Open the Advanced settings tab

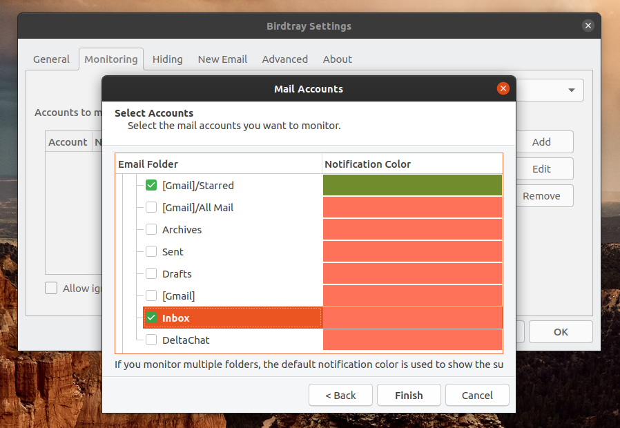(x=284, y=59)
